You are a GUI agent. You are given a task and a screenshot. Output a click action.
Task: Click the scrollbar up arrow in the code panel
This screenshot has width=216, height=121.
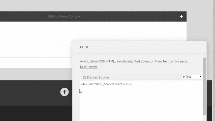pyautogui.click(x=205, y=56)
